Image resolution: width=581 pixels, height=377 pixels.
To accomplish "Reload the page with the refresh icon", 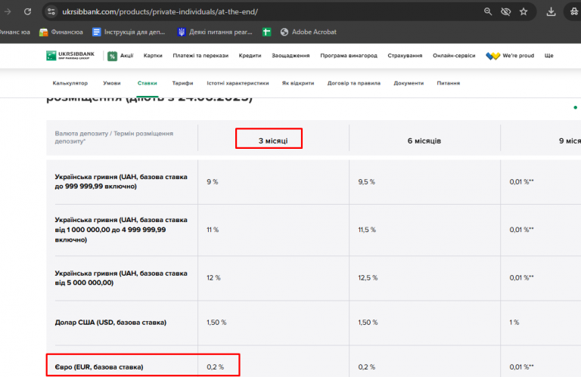I will coord(27,12).
